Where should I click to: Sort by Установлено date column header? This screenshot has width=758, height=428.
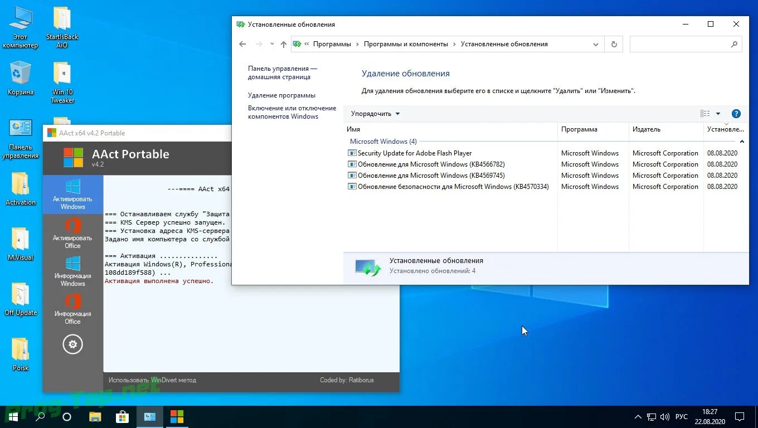[726, 129]
